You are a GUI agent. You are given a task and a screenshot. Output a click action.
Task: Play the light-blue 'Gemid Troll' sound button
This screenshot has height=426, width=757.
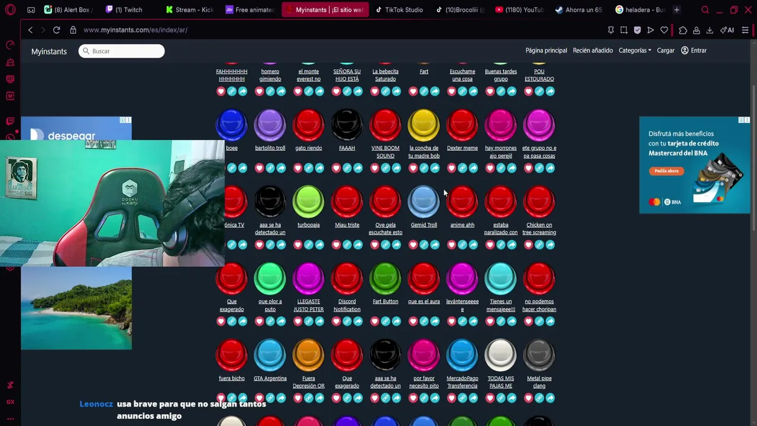[423, 202]
